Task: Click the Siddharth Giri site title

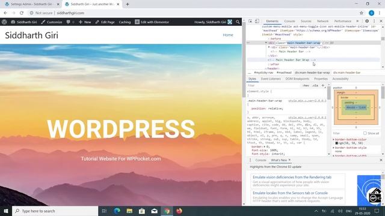Action: coord(32,35)
